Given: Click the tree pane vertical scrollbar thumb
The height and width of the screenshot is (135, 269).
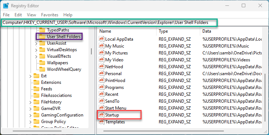Looking at the screenshot, I should click(91, 51).
